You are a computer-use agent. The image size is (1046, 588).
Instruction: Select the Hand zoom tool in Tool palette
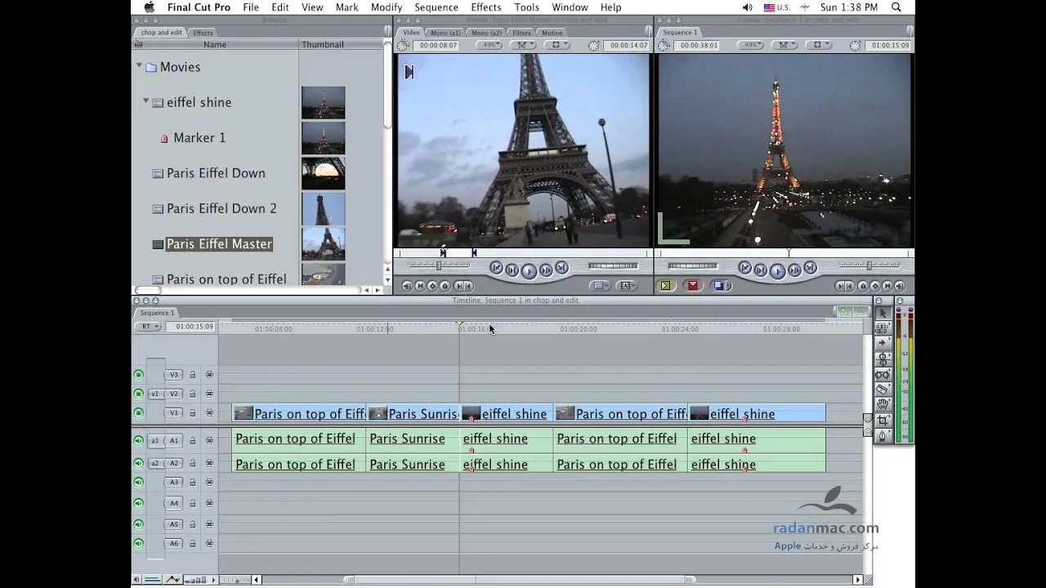click(883, 404)
